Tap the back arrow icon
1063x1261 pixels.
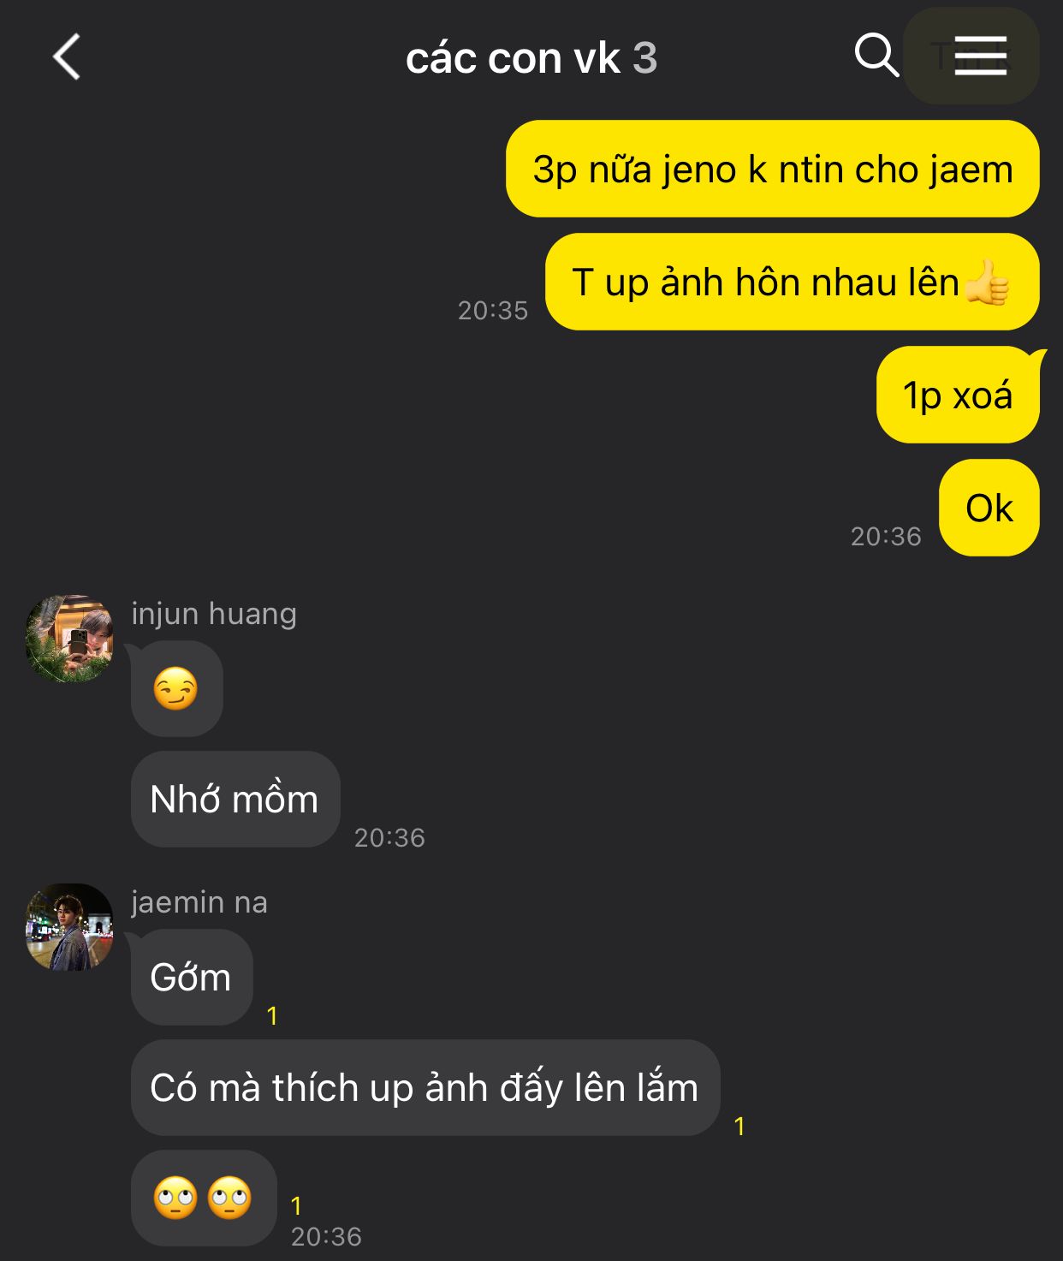click(x=67, y=57)
